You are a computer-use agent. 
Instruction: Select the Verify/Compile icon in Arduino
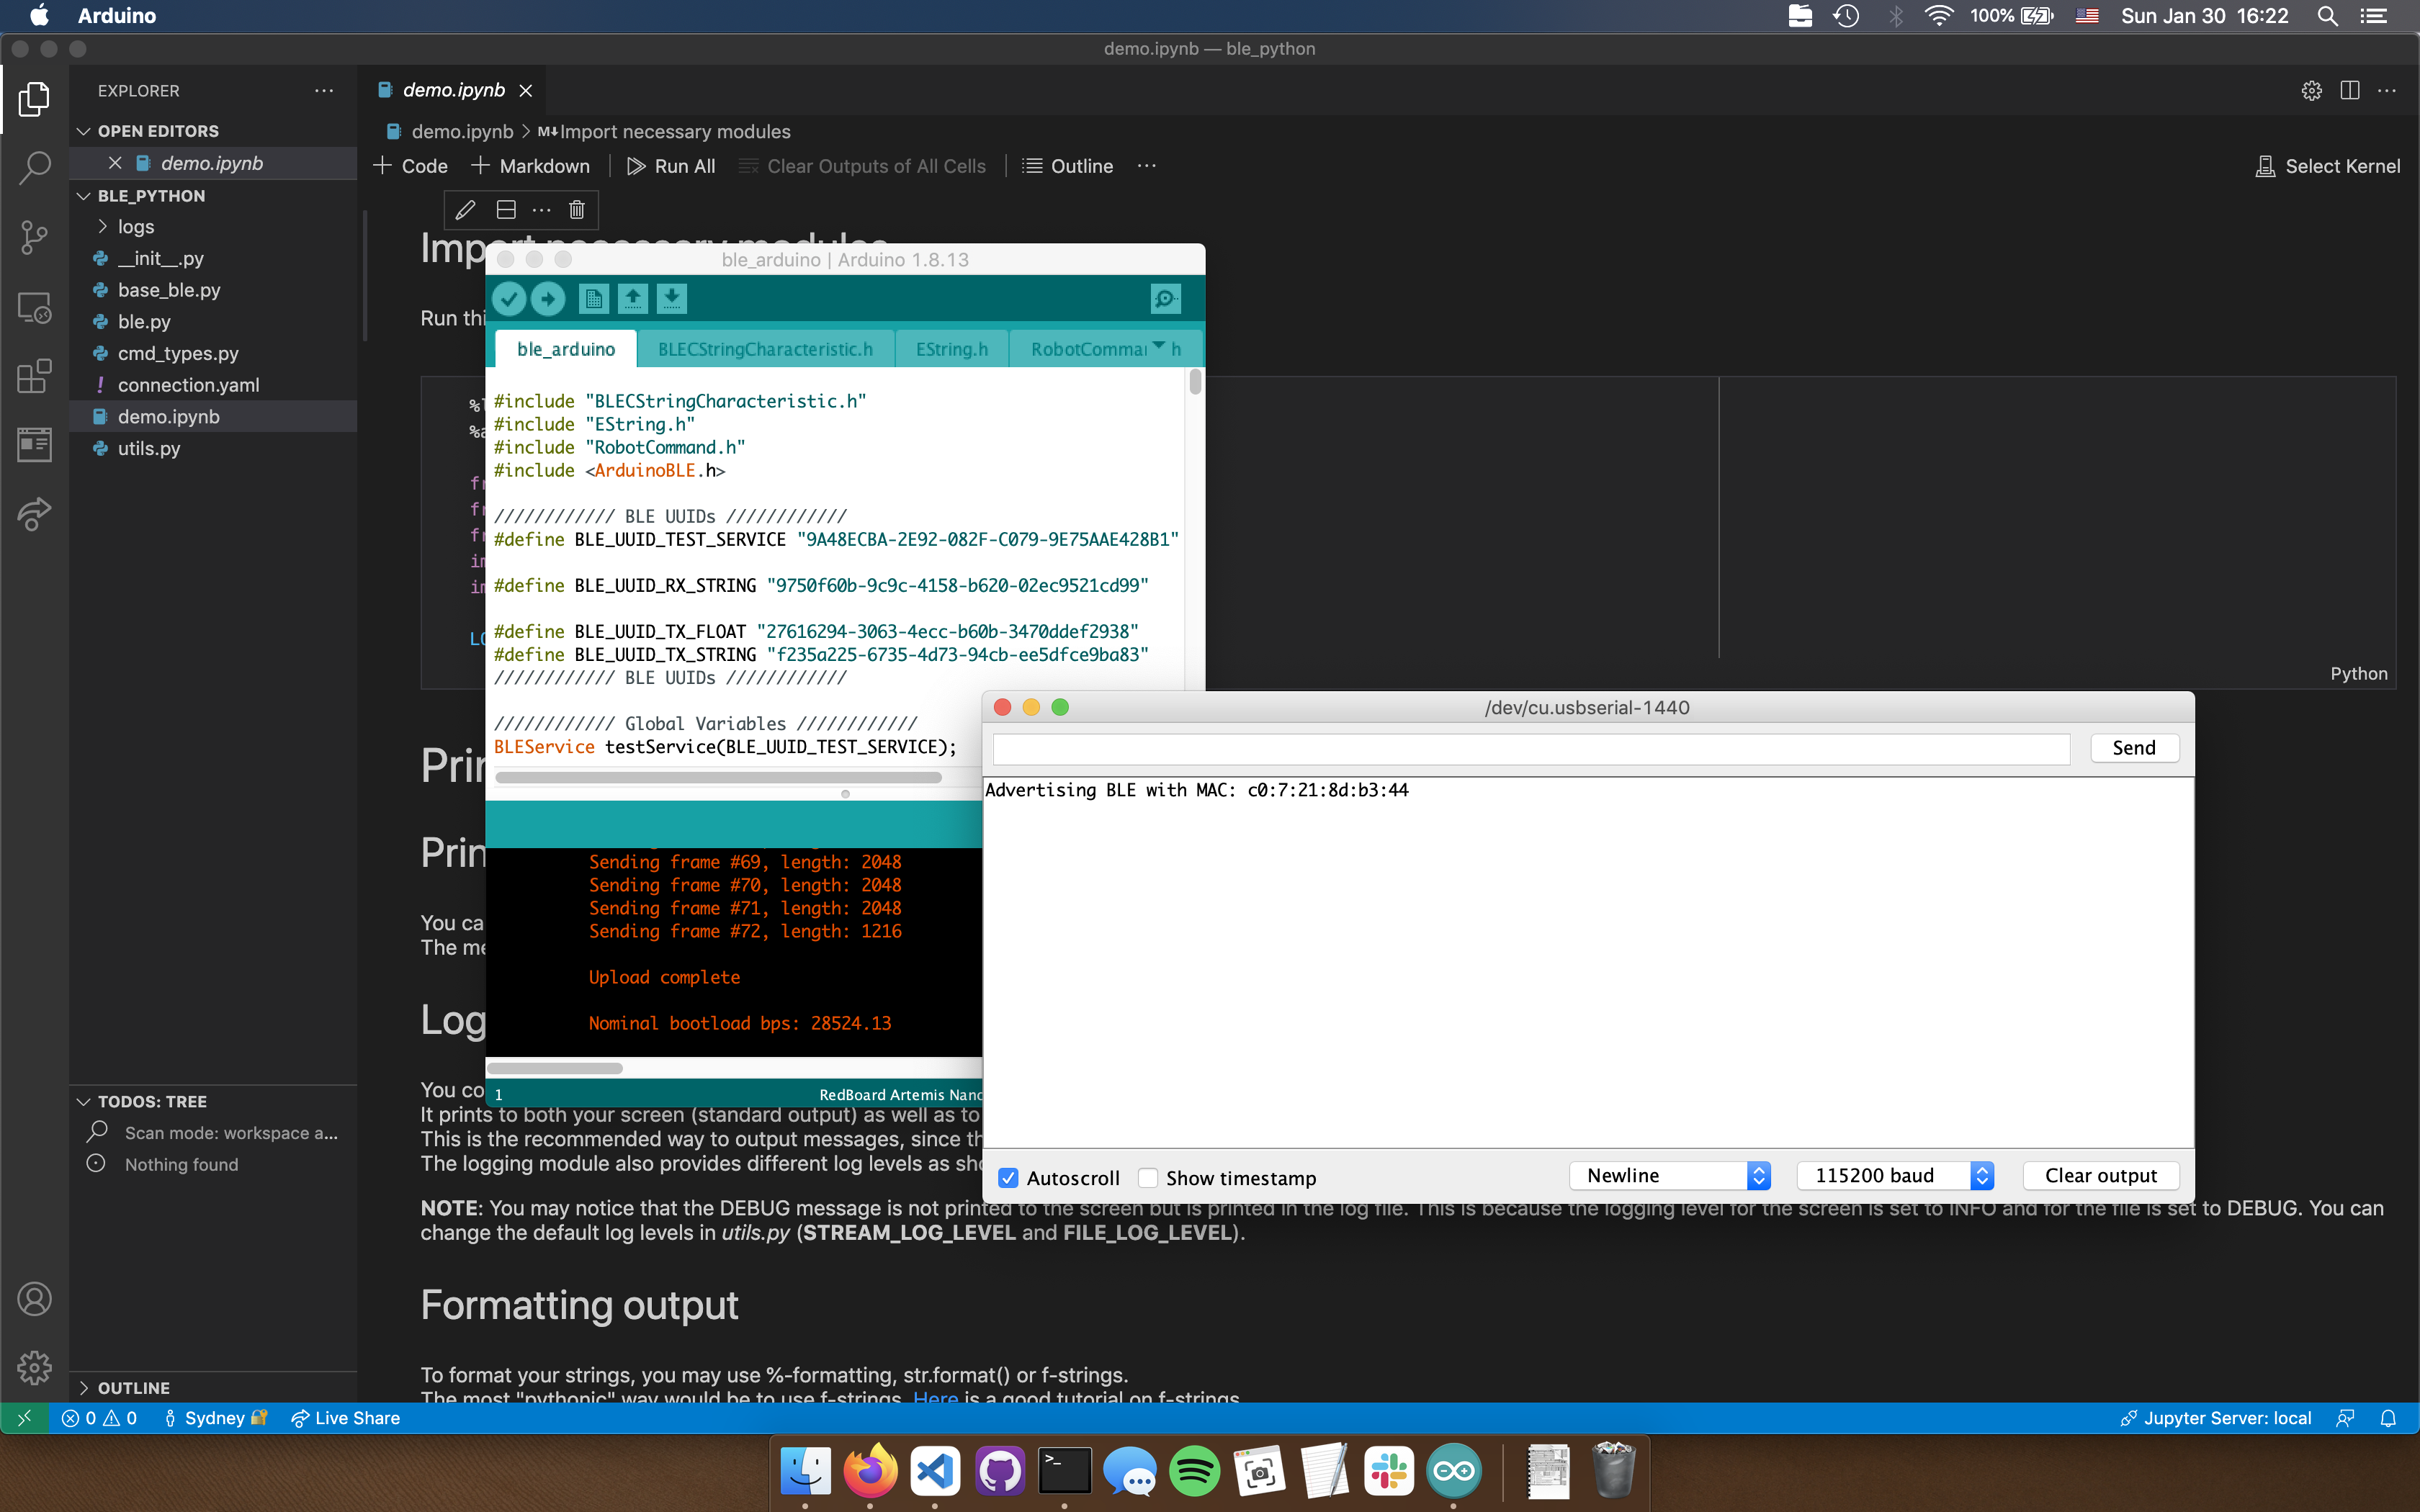508,298
